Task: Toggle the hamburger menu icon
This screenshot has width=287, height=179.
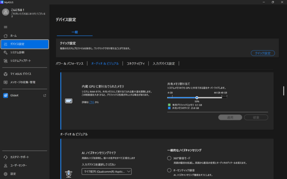Action: (5, 27)
